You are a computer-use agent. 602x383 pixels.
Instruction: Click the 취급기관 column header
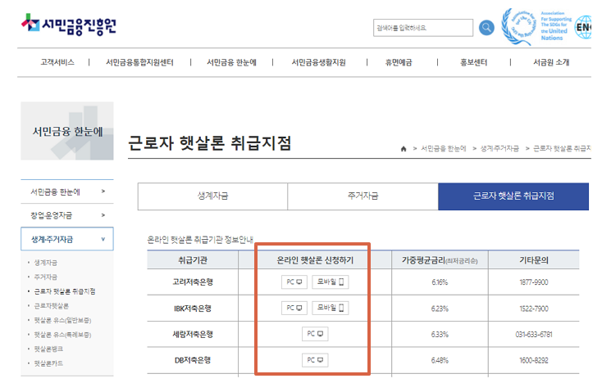pyautogui.click(x=193, y=260)
